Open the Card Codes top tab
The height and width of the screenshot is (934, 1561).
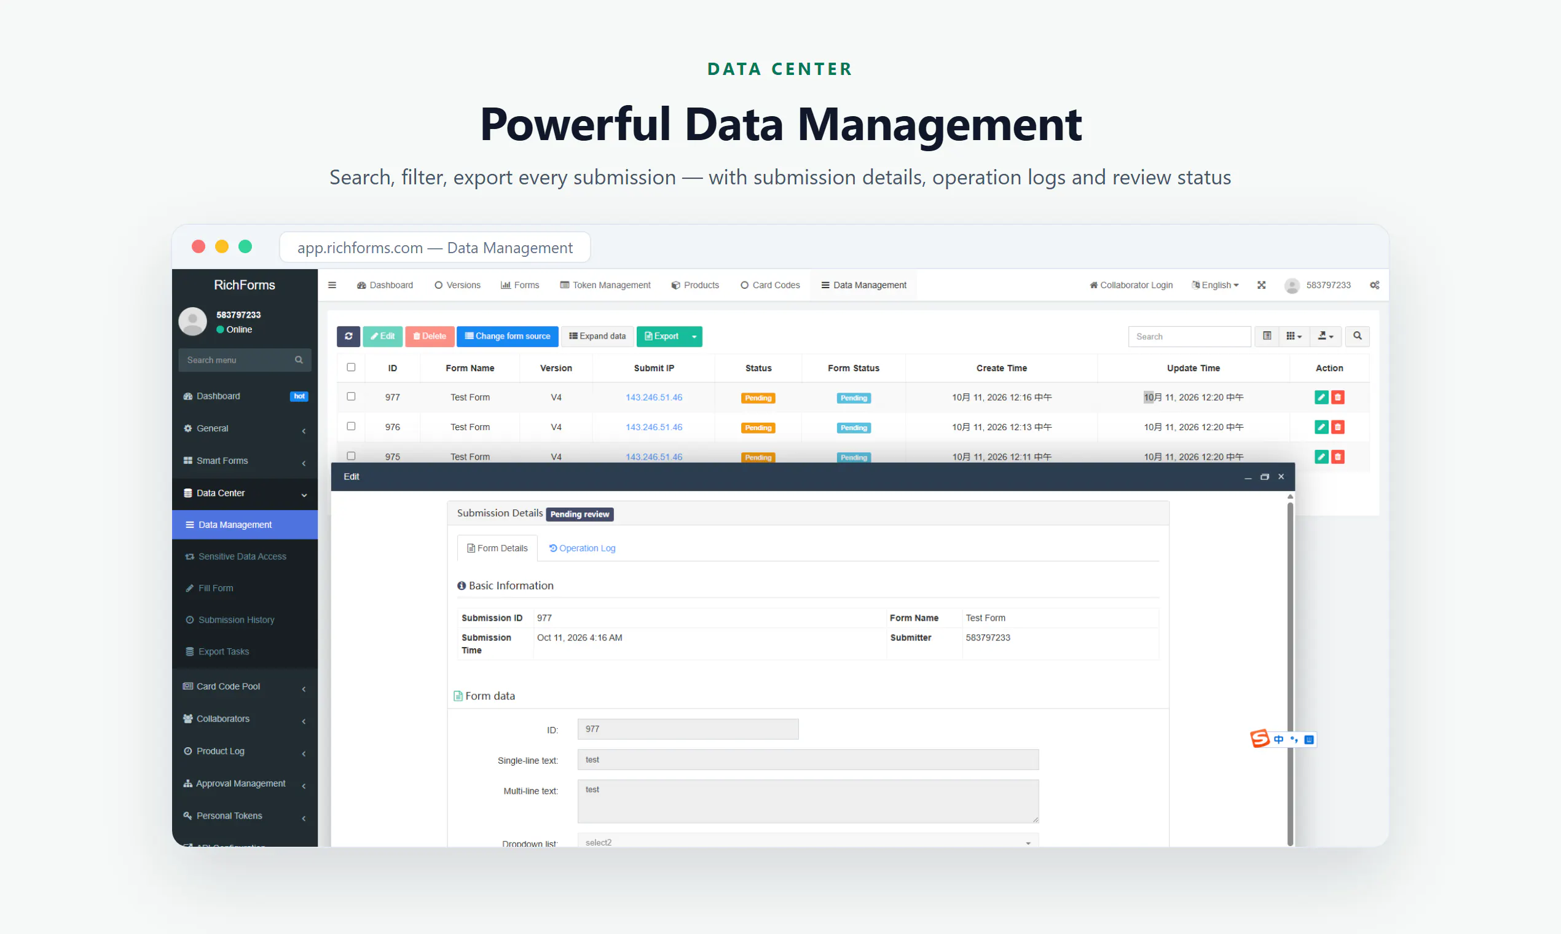coord(771,285)
